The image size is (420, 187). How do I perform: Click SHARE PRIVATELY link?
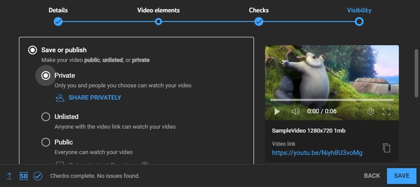(x=95, y=98)
